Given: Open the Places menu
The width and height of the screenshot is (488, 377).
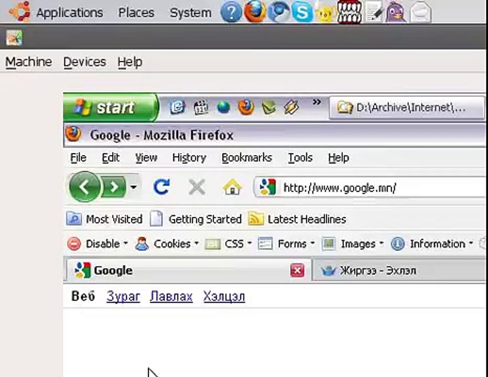Looking at the screenshot, I should tap(136, 13).
